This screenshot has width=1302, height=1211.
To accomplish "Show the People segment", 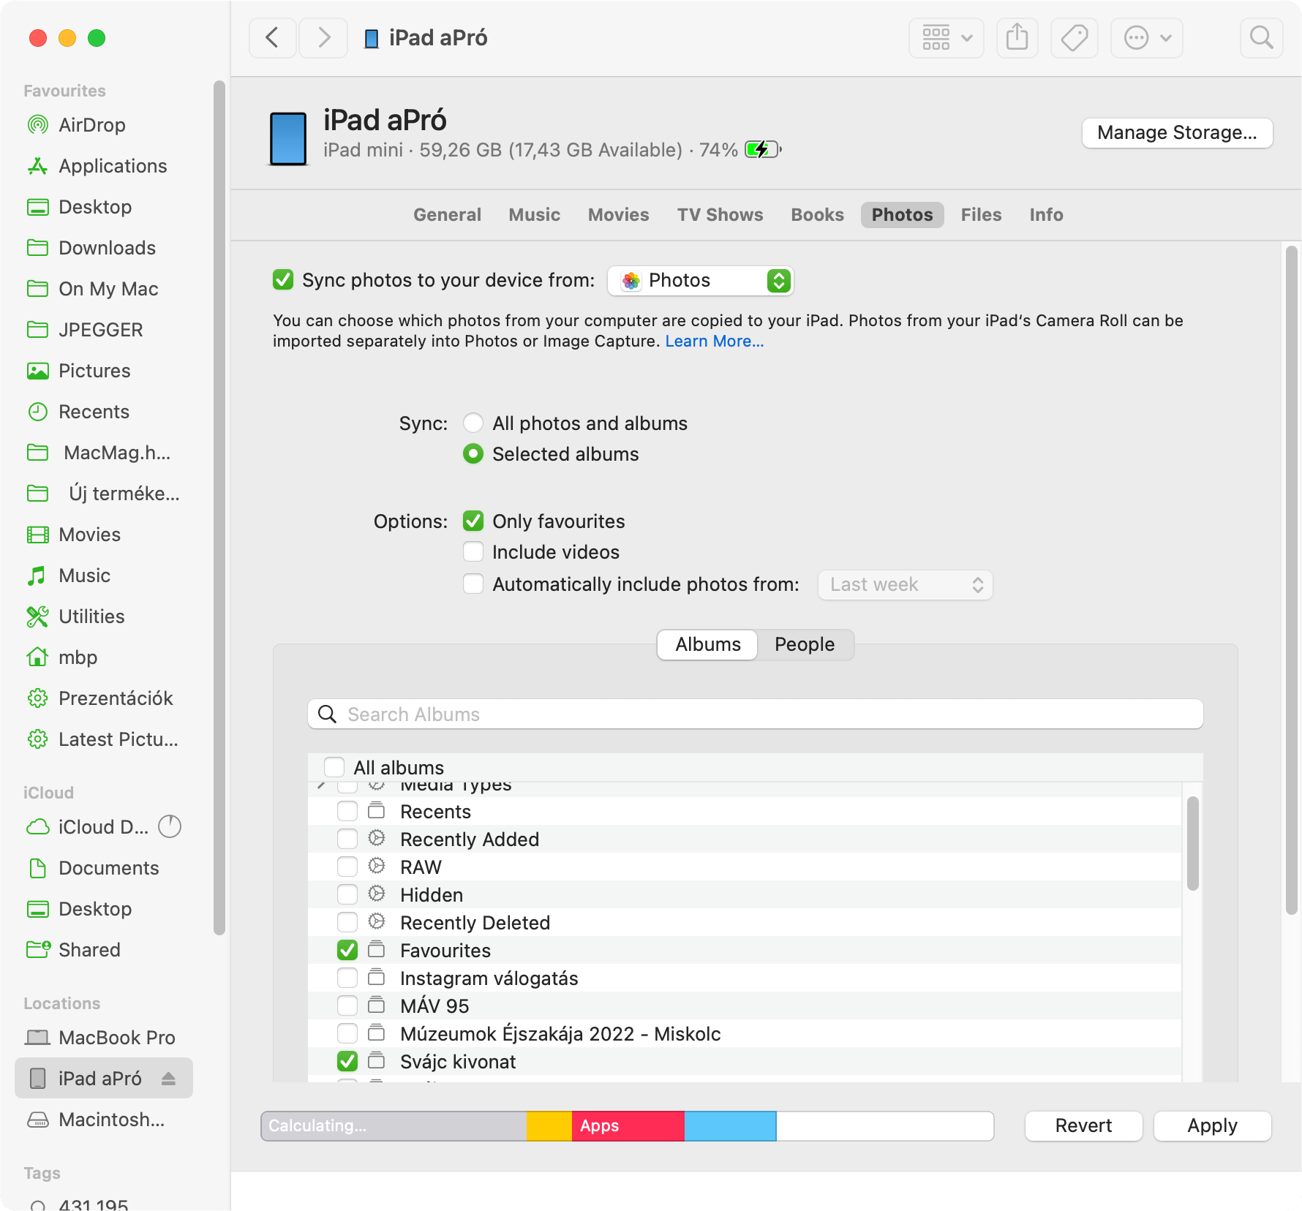I will (805, 644).
